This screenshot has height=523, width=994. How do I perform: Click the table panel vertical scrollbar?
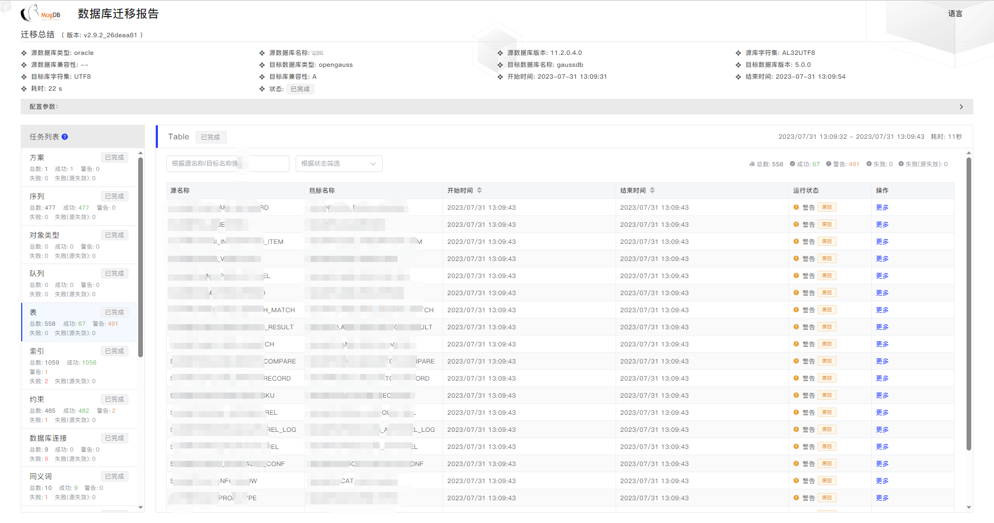pos(969,304)
